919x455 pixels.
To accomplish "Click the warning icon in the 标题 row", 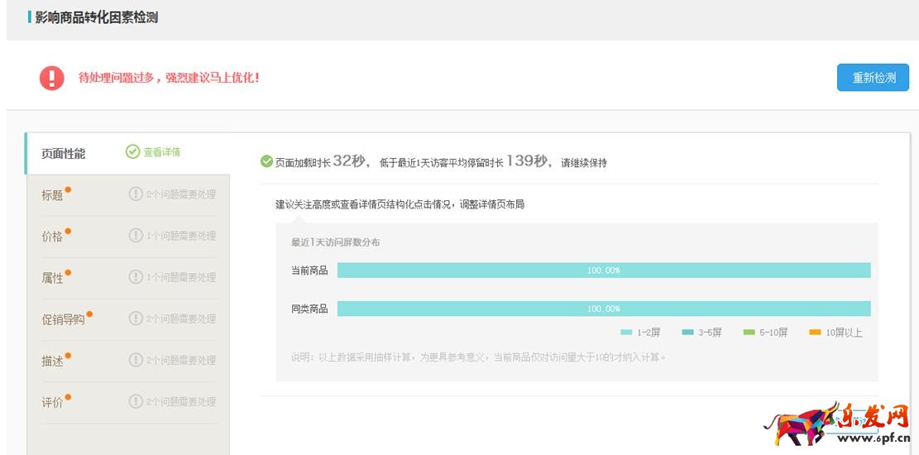I will (136, 194).
